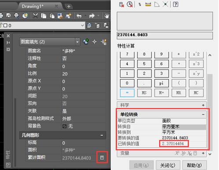Click the Paste clipboard icon
This screenshot has height=170, width=219.
coord(52,16)
